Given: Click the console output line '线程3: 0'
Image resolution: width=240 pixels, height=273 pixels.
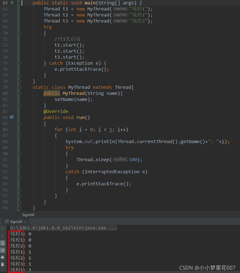Looking at the screenshot, I should 21,234.
